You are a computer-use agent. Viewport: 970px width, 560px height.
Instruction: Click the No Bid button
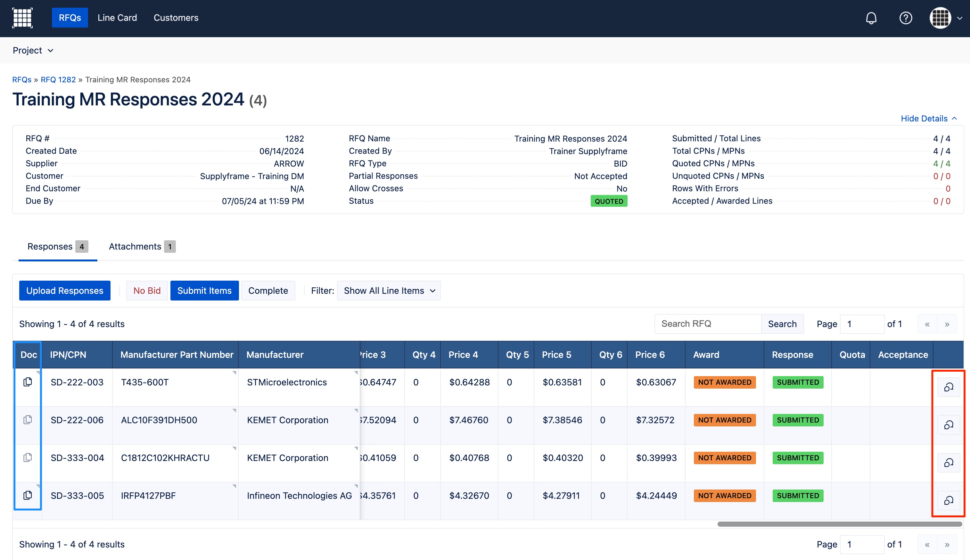tap(147, 290)
